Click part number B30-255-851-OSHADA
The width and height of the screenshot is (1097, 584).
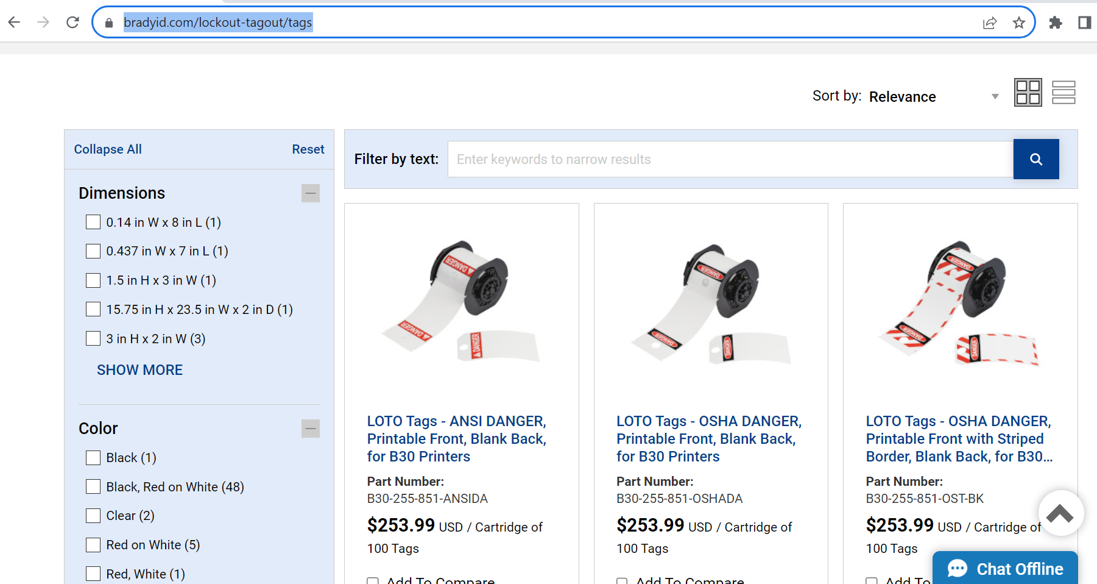pos(680,499)
